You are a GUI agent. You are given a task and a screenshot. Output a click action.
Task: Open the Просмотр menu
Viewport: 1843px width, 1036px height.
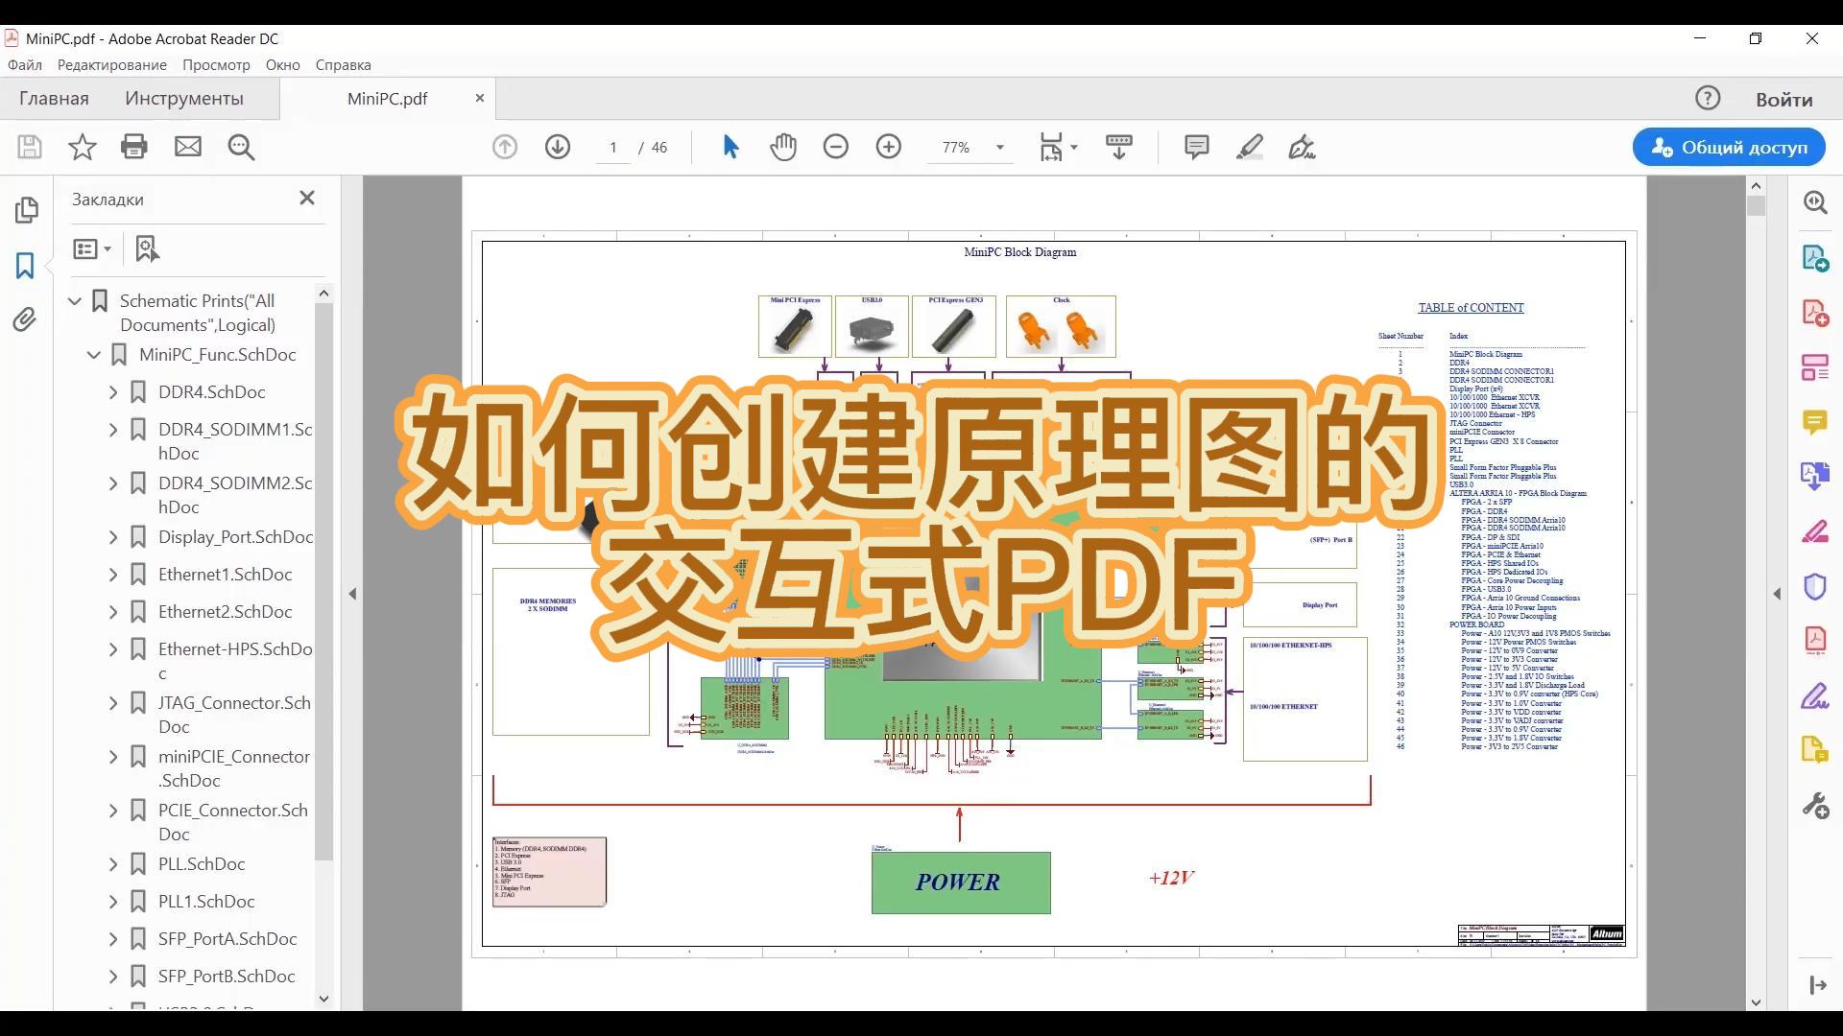(215, 64)
